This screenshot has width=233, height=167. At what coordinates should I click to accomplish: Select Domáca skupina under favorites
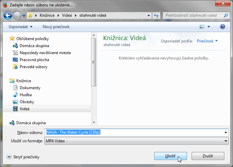(x=34, y=46)
